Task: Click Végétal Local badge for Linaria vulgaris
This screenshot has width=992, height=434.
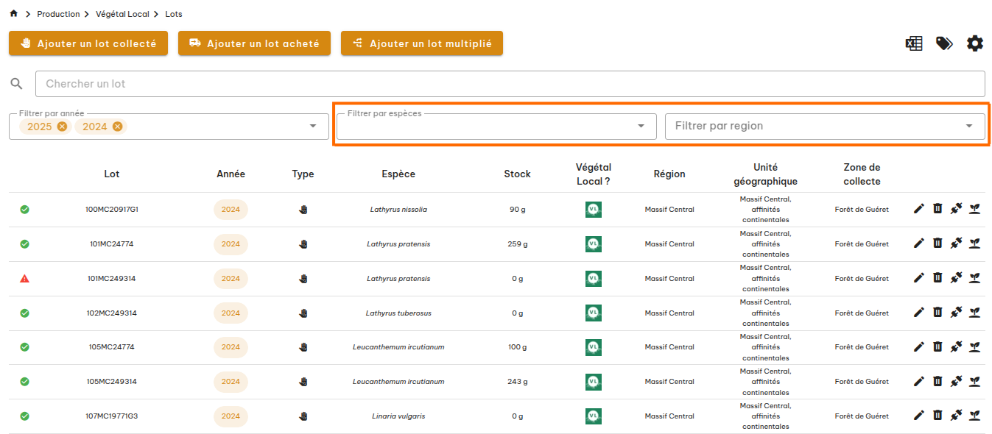Action: (594, 416)
